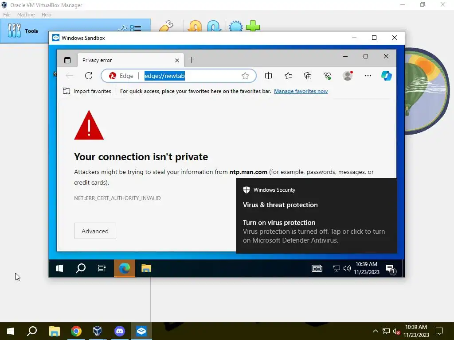Open the Manage favorites now link
Screen dimensions: 454x340
[x=301, y=91]
